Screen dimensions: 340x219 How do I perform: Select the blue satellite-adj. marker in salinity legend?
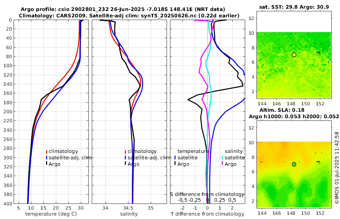[x=125, y=158]
